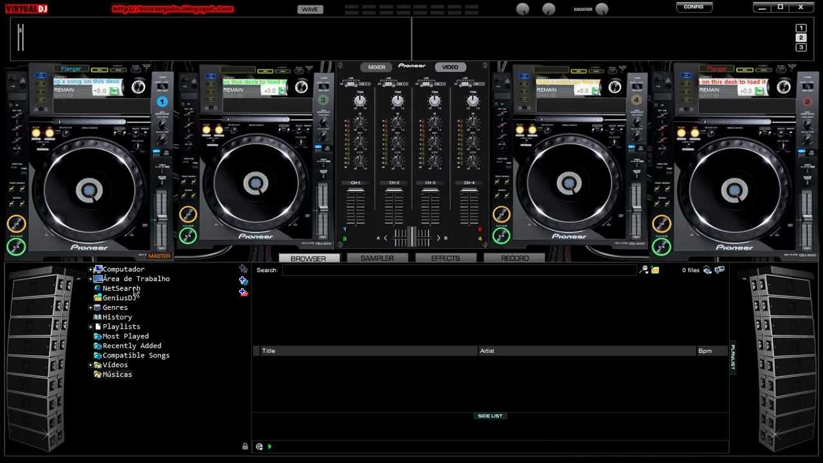Click the orange cue button on deck 2
823x463 pixels.
point(662,224)
